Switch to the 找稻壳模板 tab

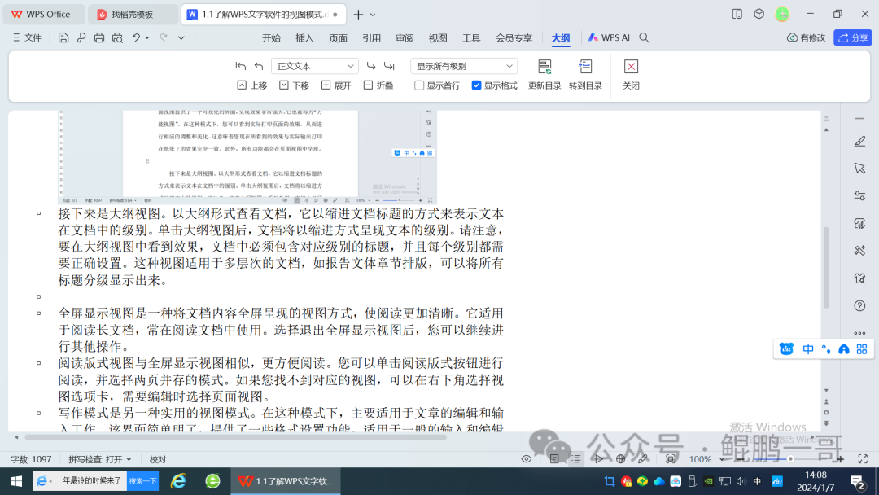pyautogui.click(x=133, y=15)
